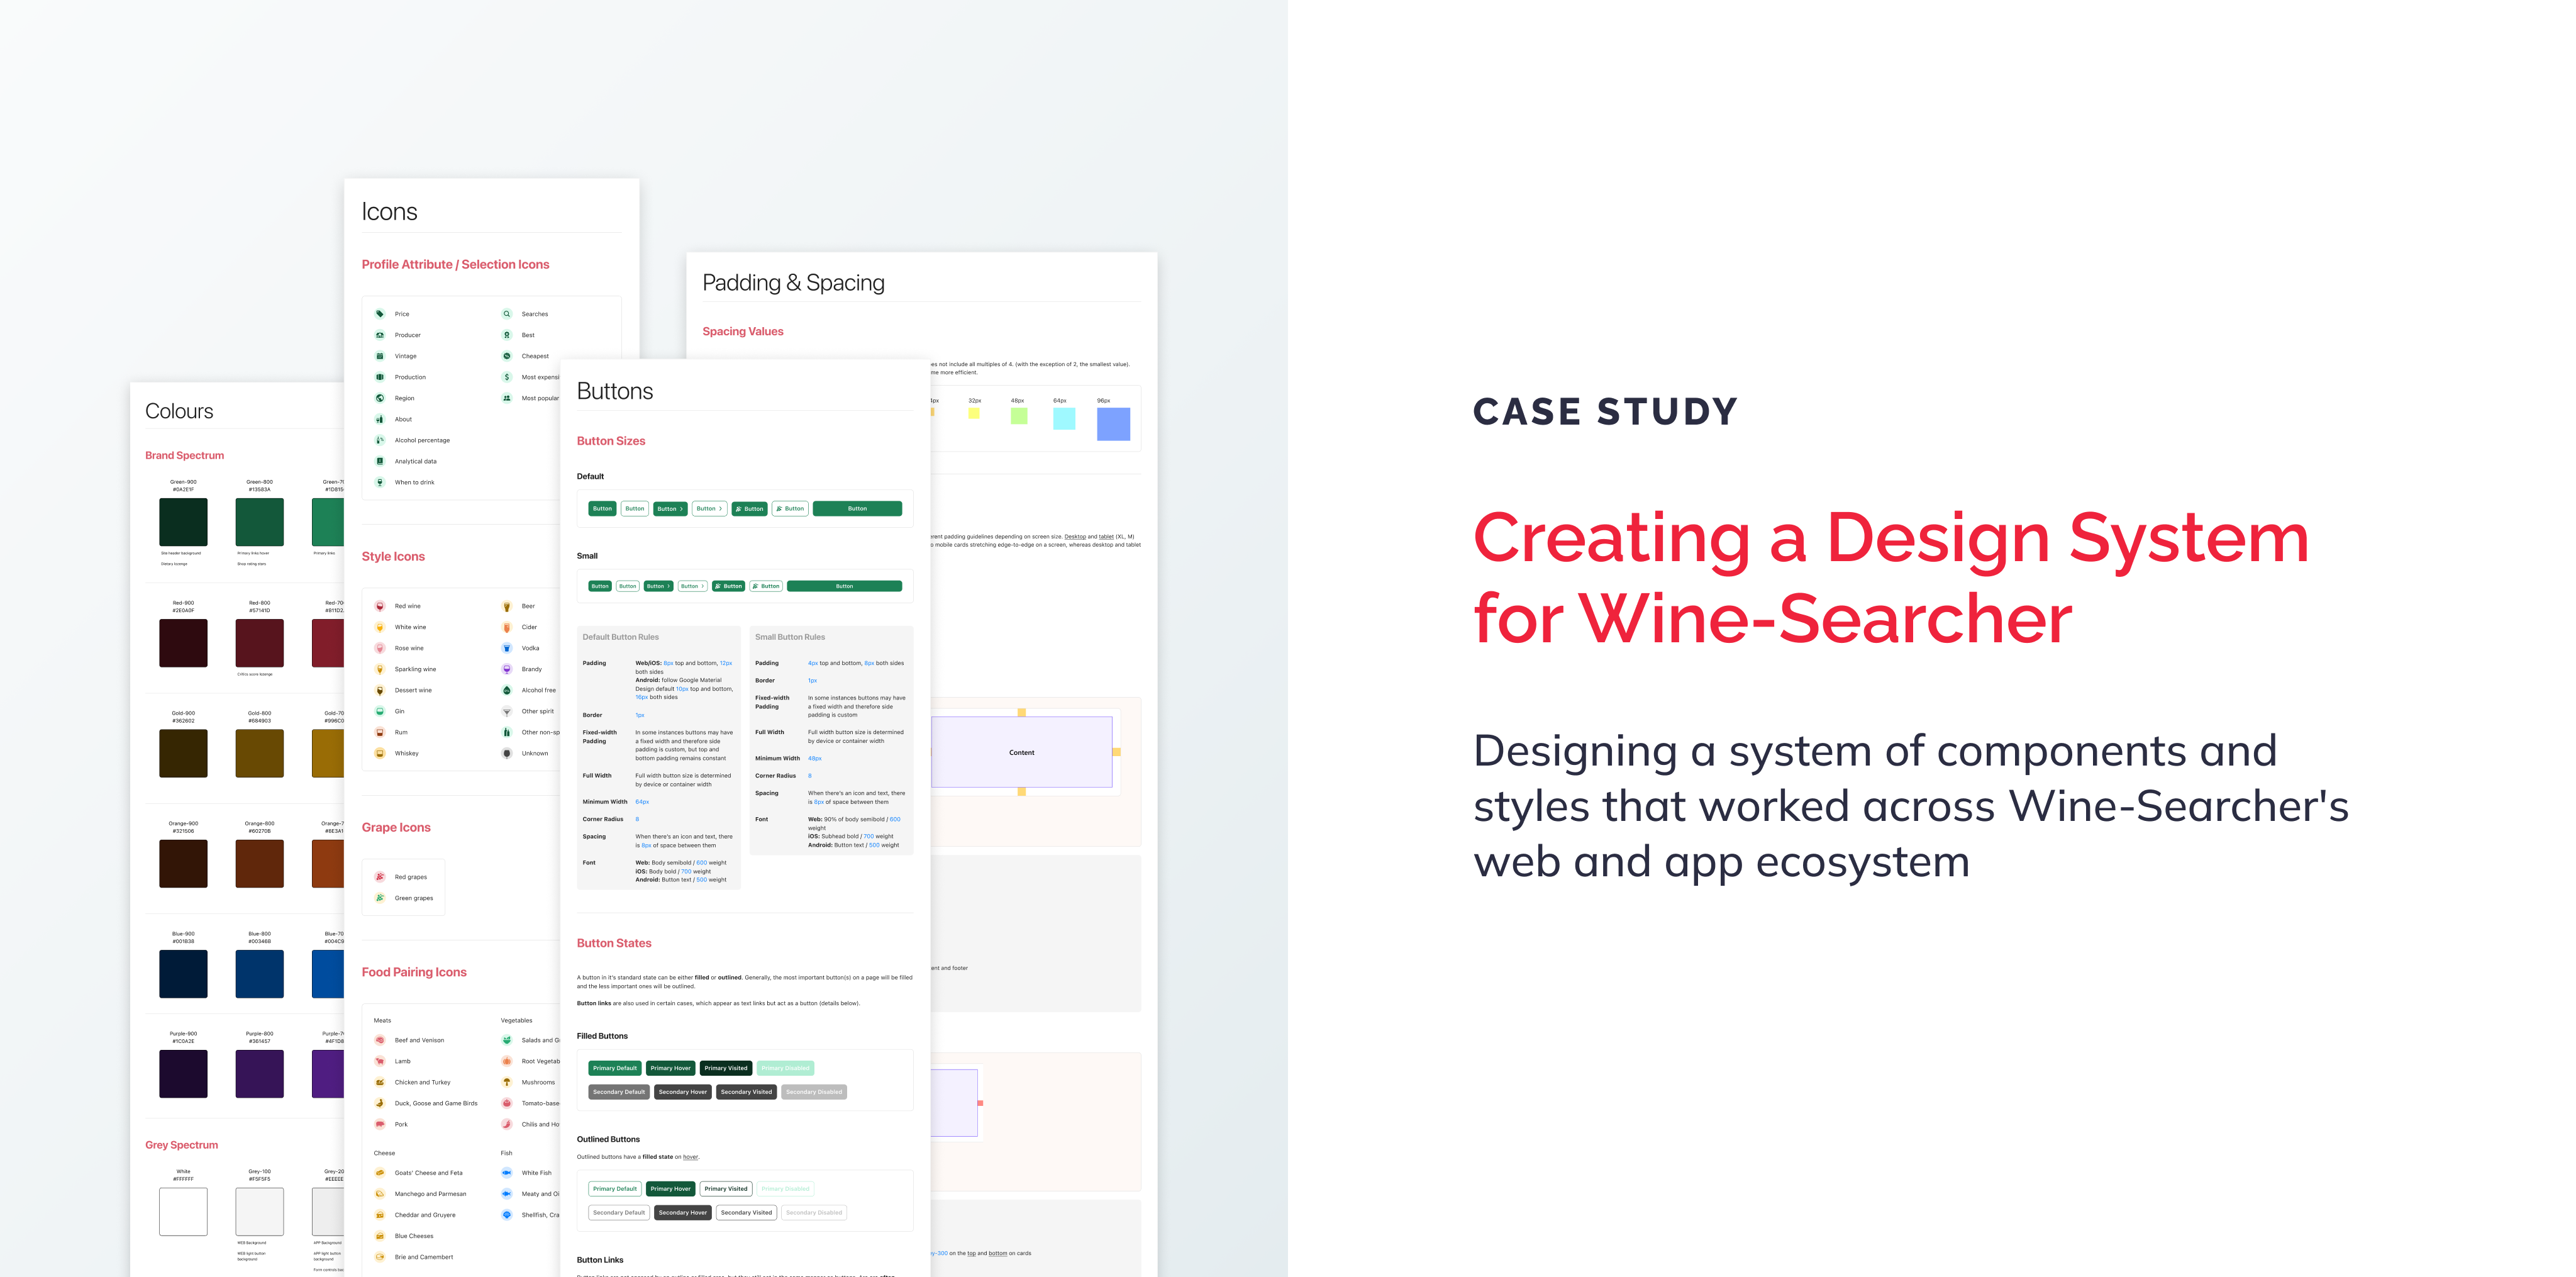Click the Producer icon
This screenshot has width=2576, height=1277.
(380, 335)
